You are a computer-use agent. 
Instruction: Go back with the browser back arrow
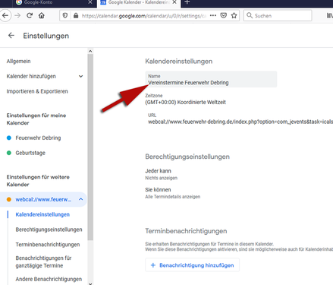pos(5,16)
